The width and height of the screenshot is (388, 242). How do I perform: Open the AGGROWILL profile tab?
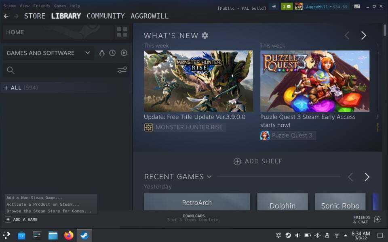(x=150, y=16)
